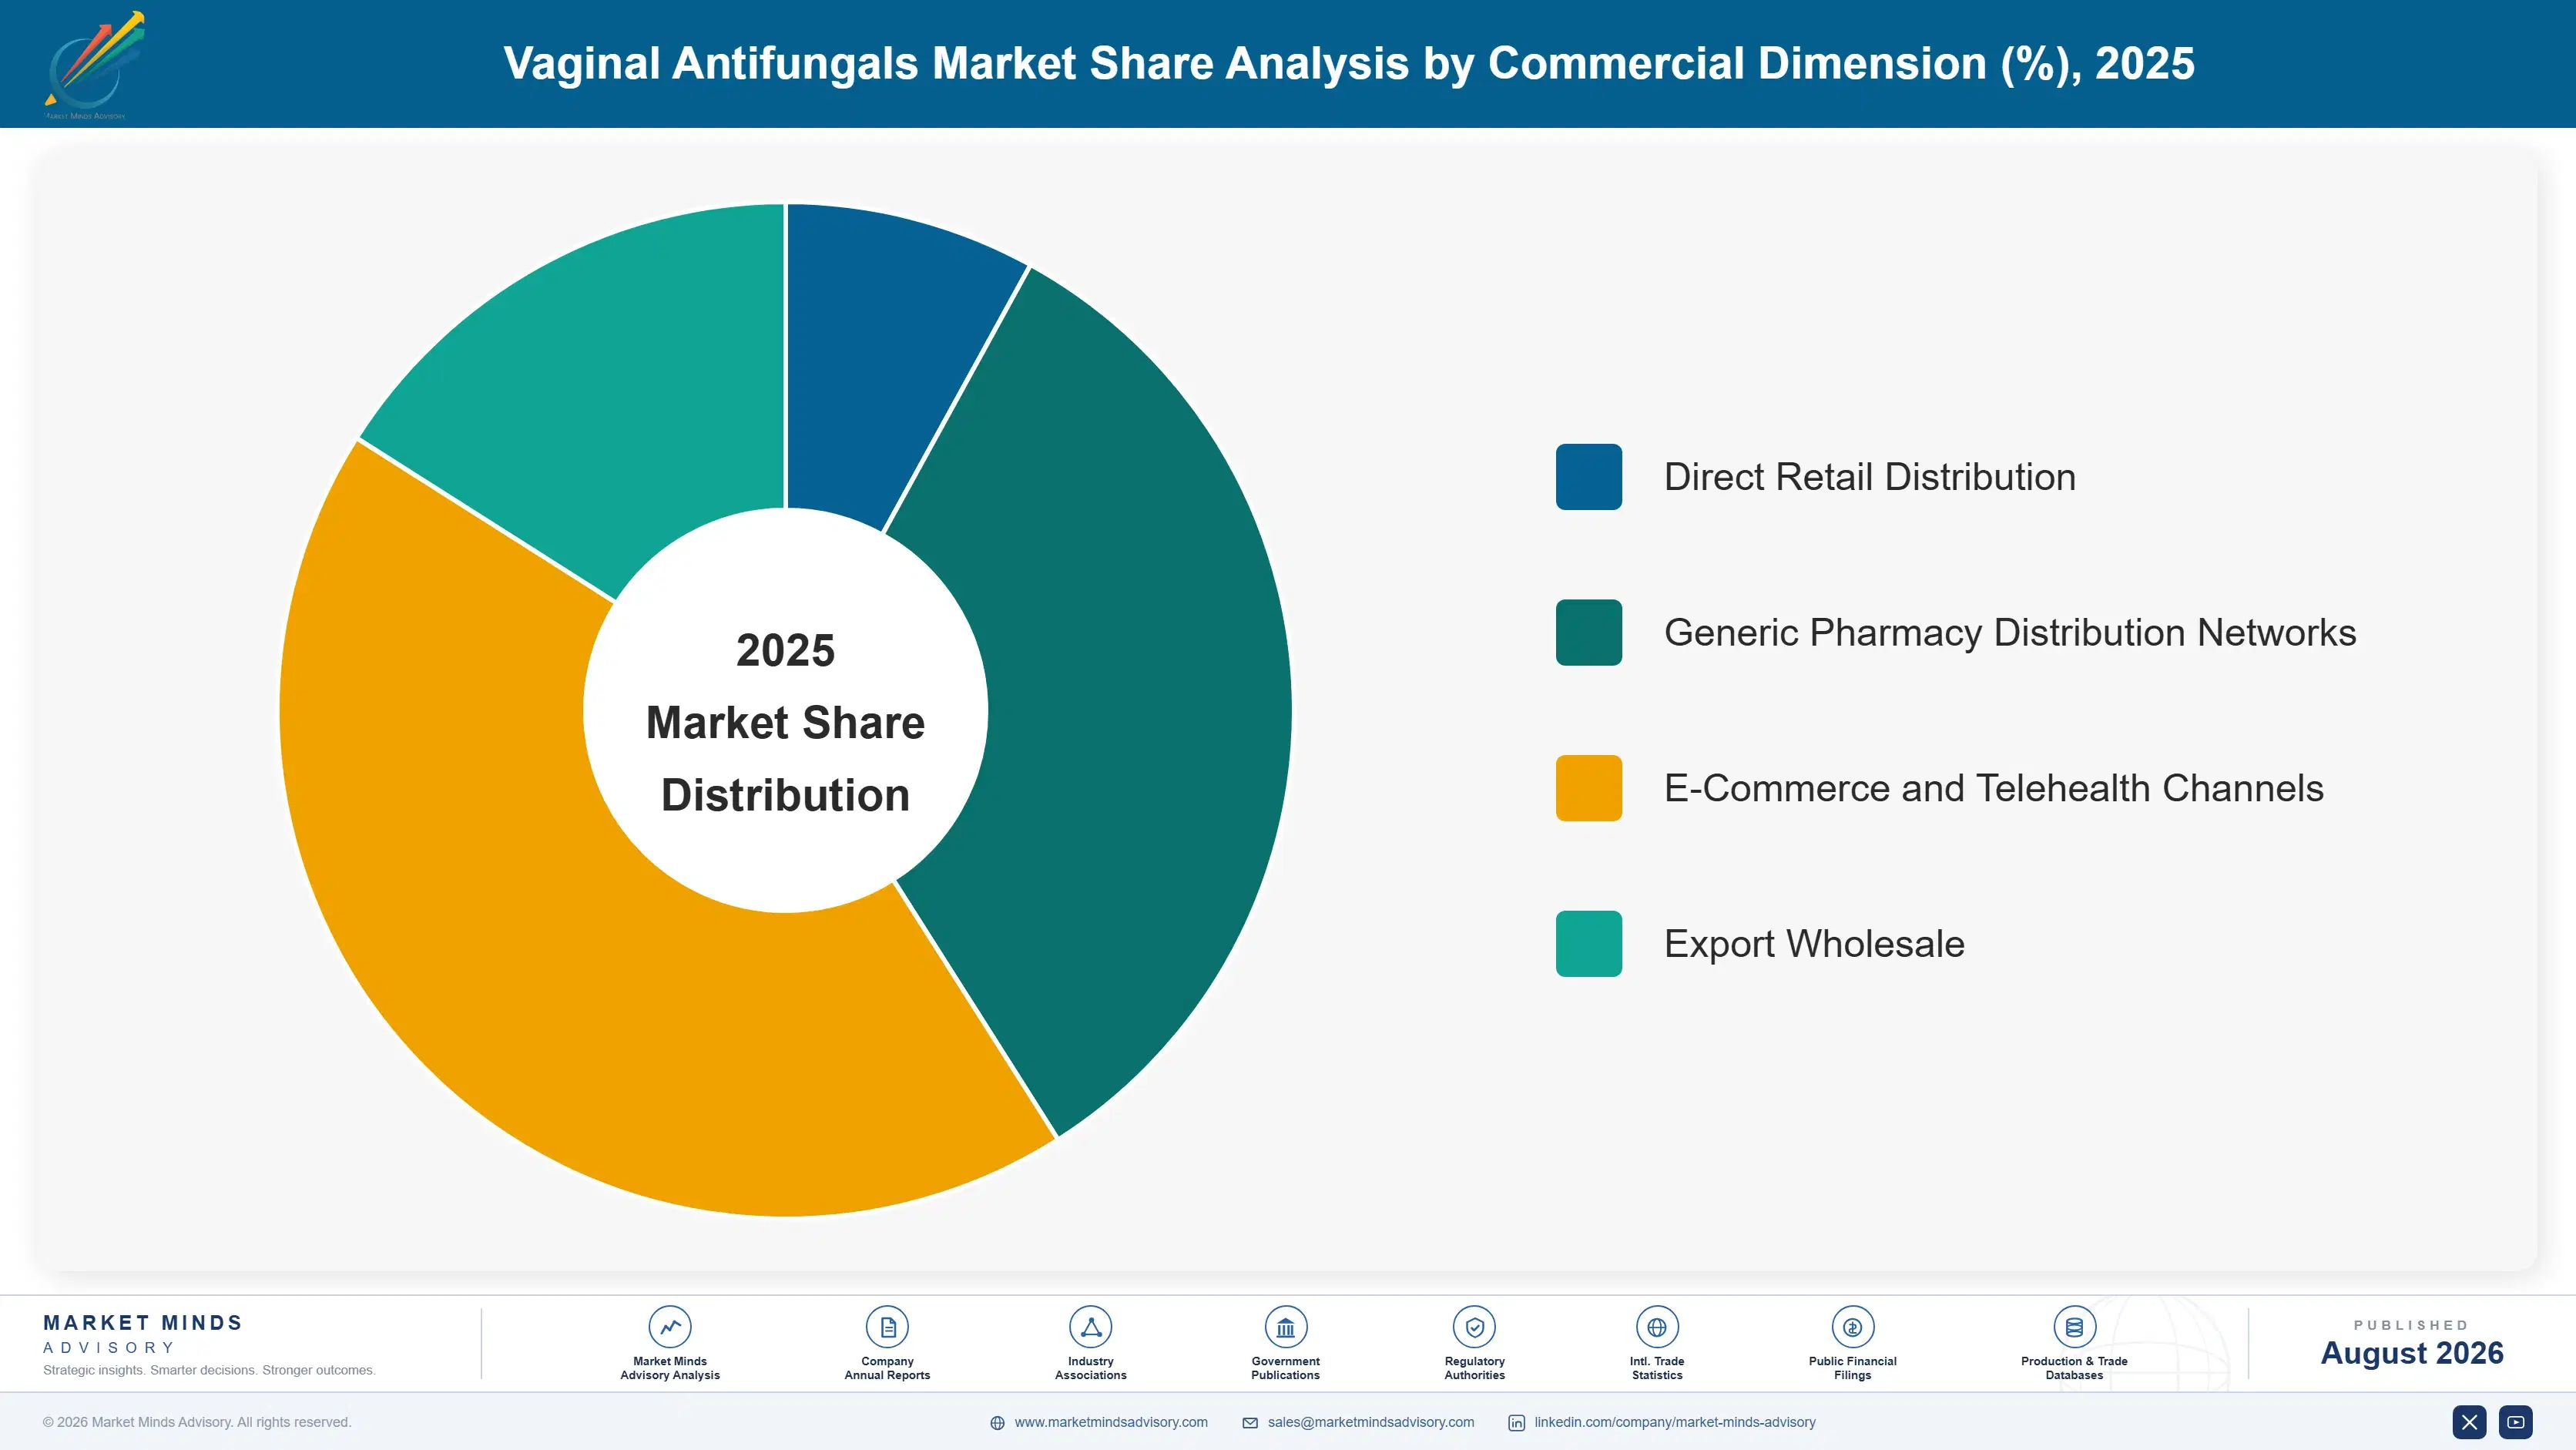Click the 'Company Annual Reports' label
The image size is (2576, 1450).
tap(887, 1368)
